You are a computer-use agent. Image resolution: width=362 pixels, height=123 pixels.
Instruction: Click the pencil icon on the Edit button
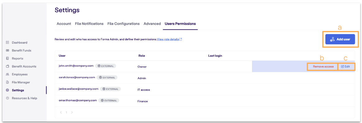coord(343,66)
